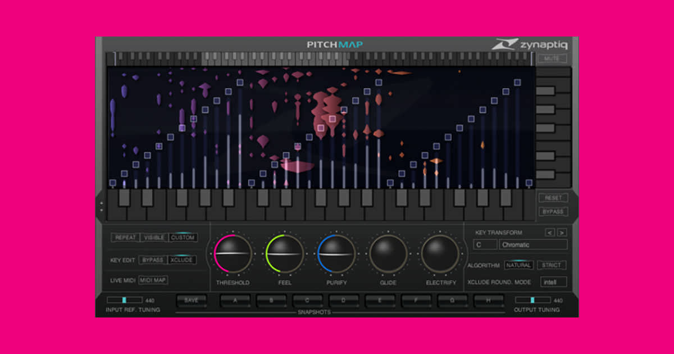Click the Output Tuning slider

pos(532,300)
